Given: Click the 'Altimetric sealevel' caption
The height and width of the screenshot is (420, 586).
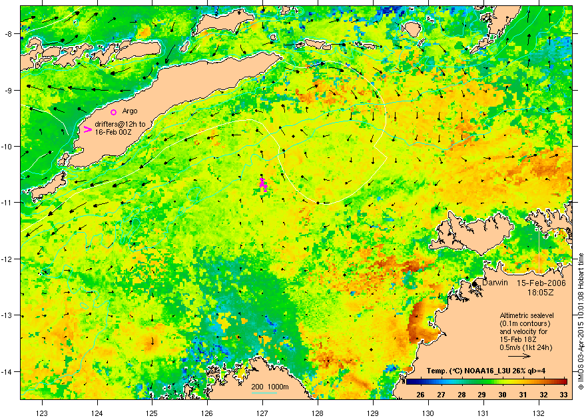Looking at the screenshot, I should (527, 315).
